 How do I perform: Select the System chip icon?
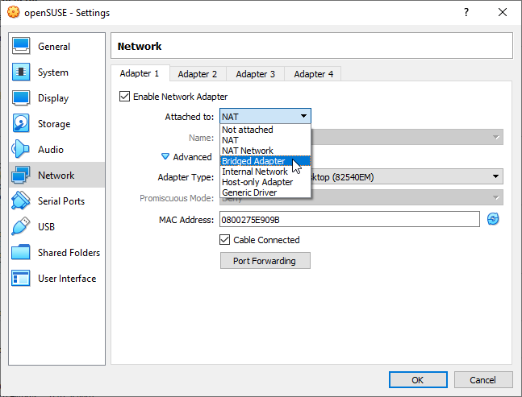(22, 72)
